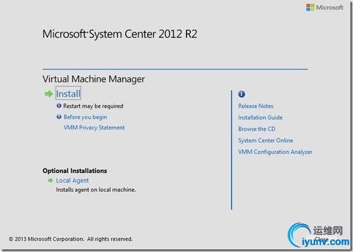Click the Microsoft System Center 2012 R2 title

[x=120, y=34]
